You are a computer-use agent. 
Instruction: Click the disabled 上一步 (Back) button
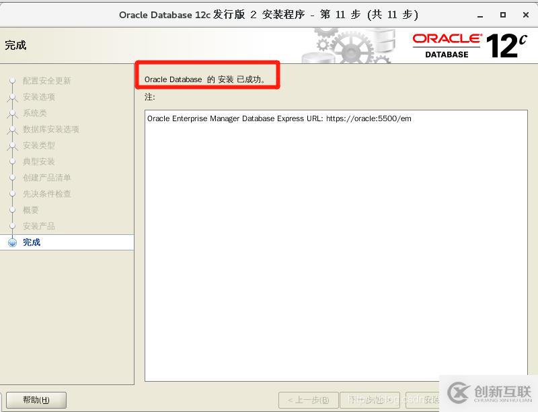click(308, 400)
